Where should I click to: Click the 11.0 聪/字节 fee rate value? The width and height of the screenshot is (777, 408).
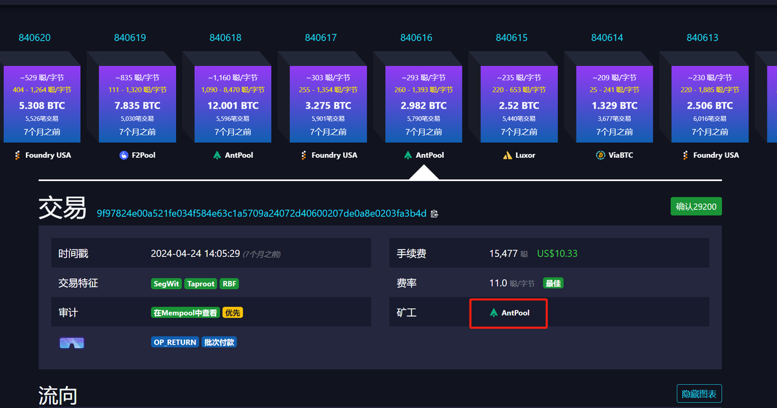(x=512, y=283)
